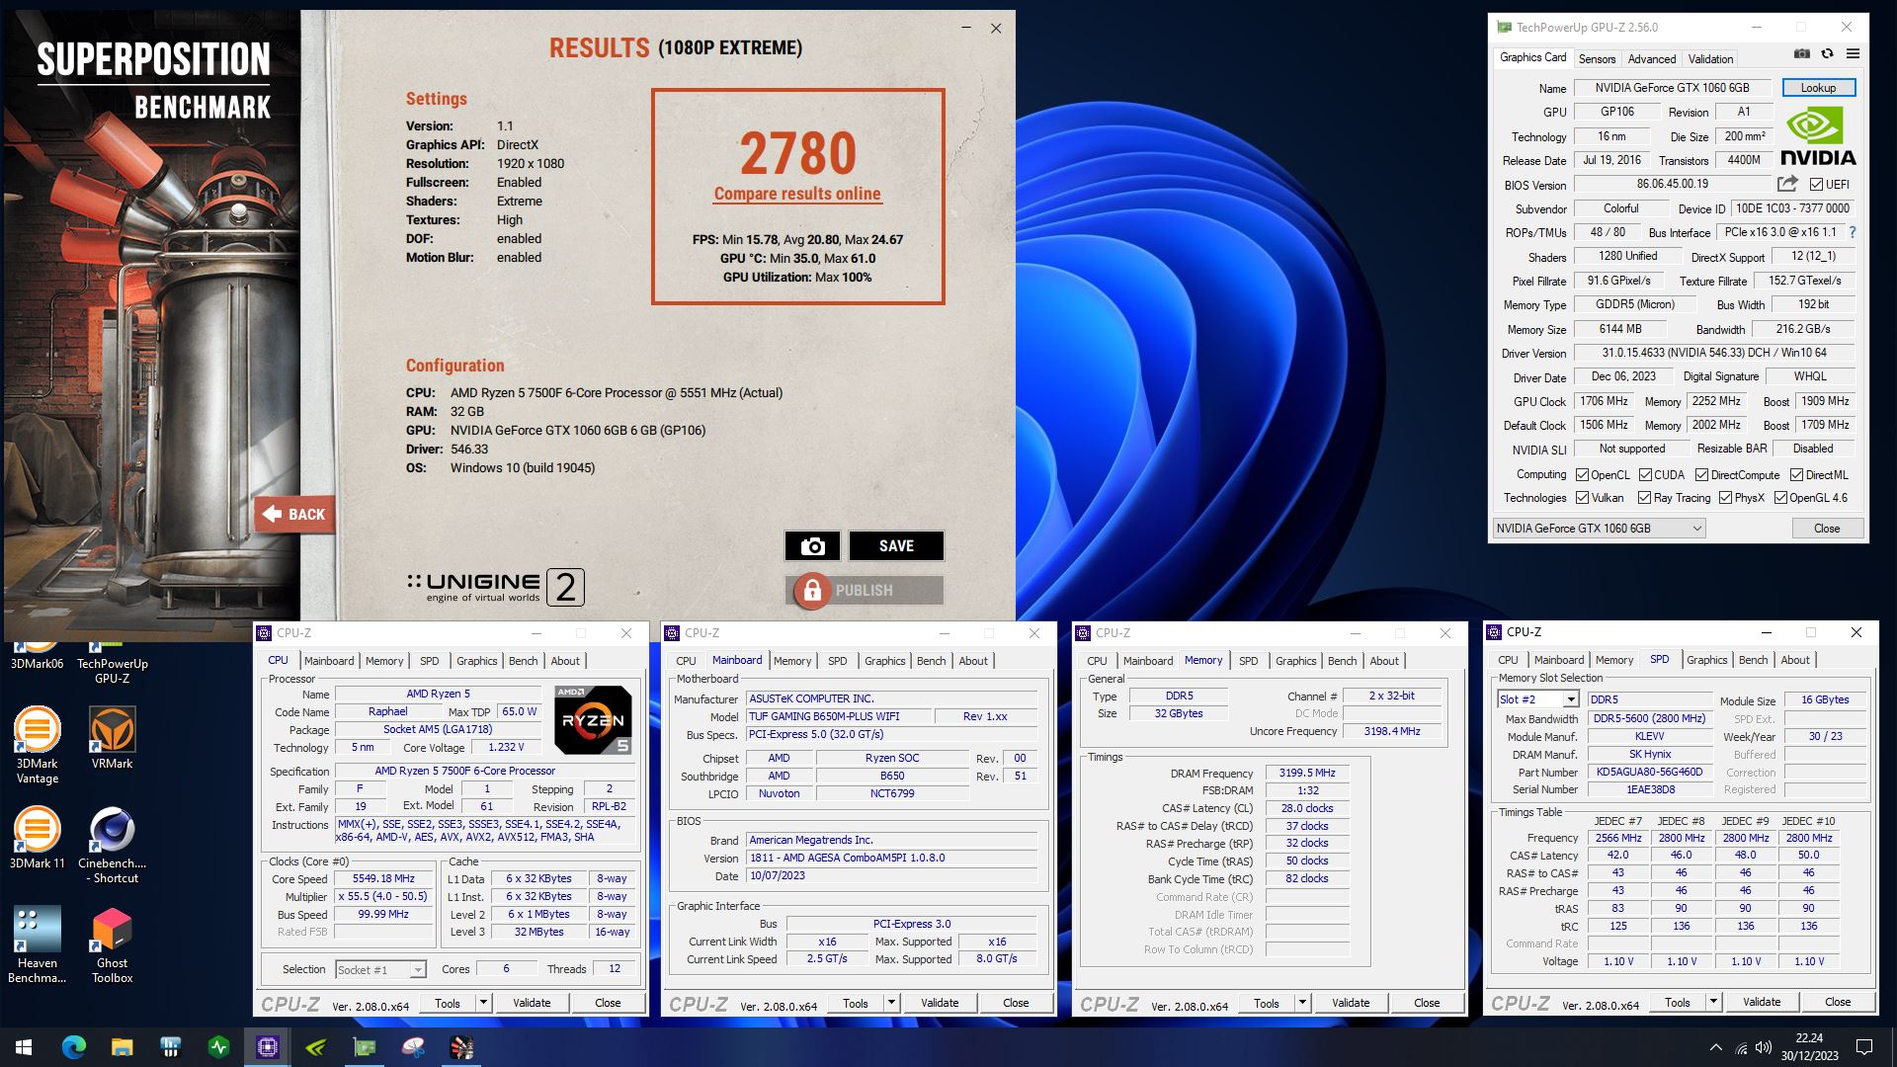Toggle the PhysX checkbox

pos(1725,498)
